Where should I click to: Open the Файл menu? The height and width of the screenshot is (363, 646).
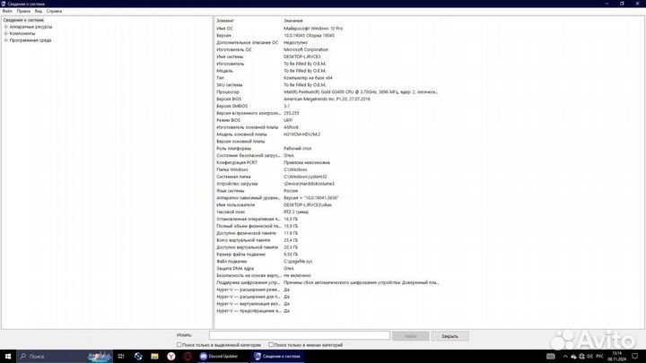pos(7,11)
